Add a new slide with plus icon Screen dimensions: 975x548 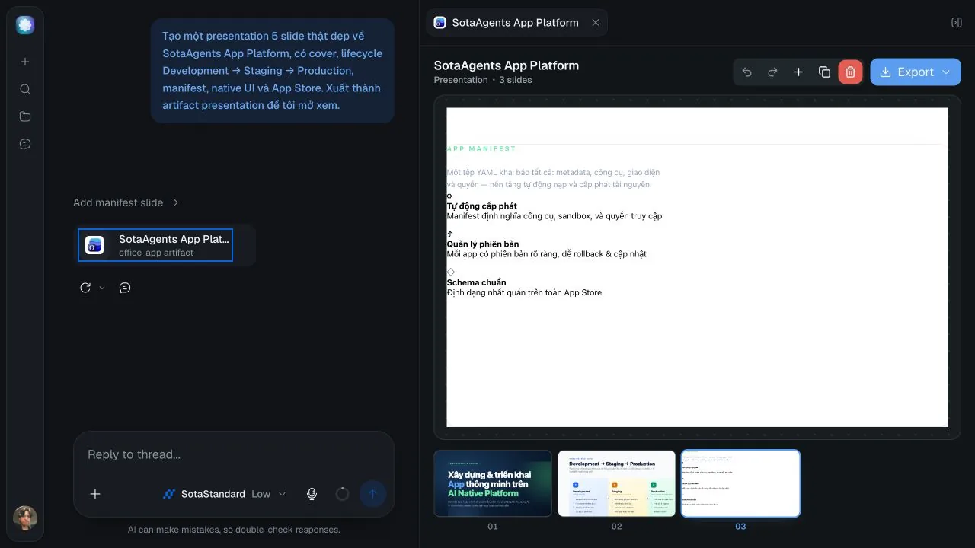[x=798, y=72]
